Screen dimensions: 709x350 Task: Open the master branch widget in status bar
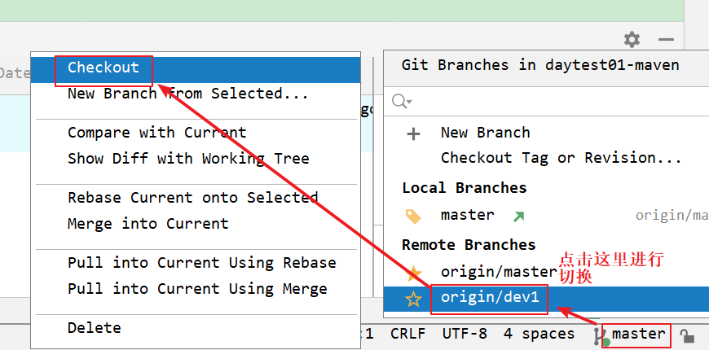click(637, 334)
